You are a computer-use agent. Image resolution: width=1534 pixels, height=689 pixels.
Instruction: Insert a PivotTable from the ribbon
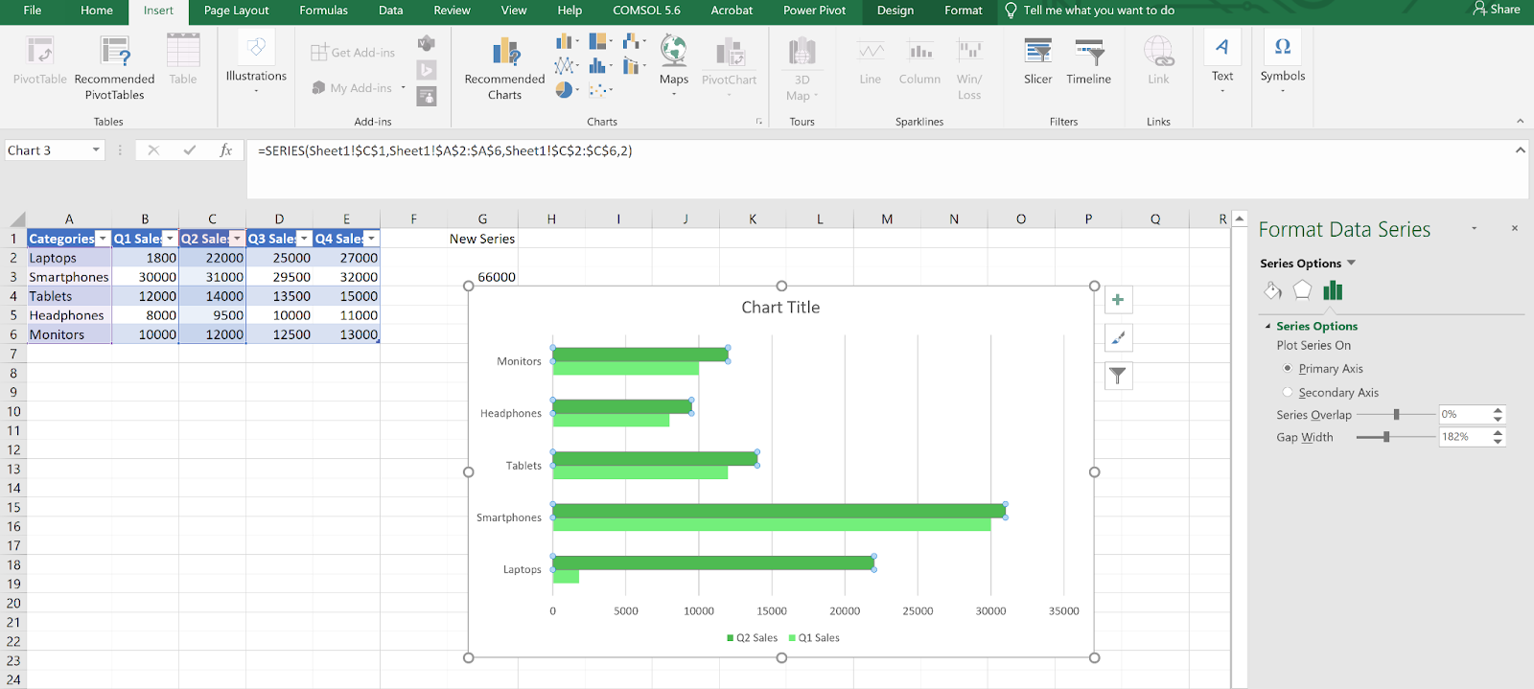click(x=40, y=61)
